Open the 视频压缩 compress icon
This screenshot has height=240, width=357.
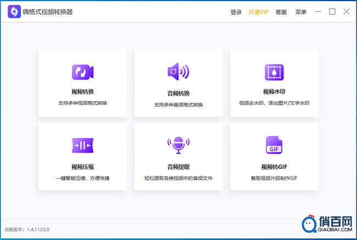(82, 145)
